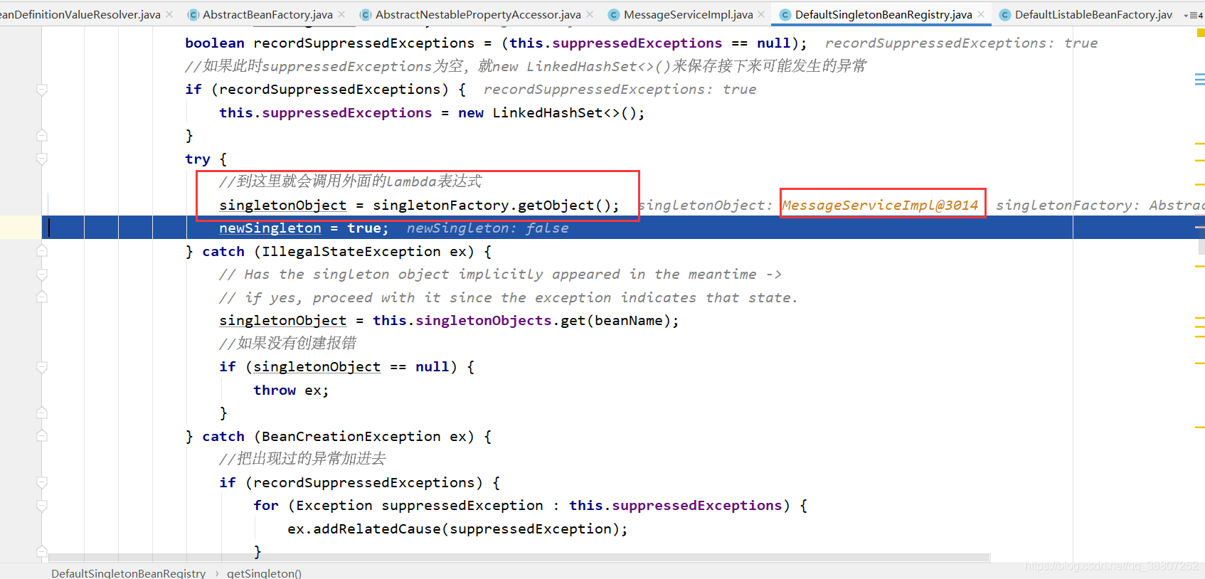
Task: Fold the if (singletonObject == null) block
Action: (42, 367)
